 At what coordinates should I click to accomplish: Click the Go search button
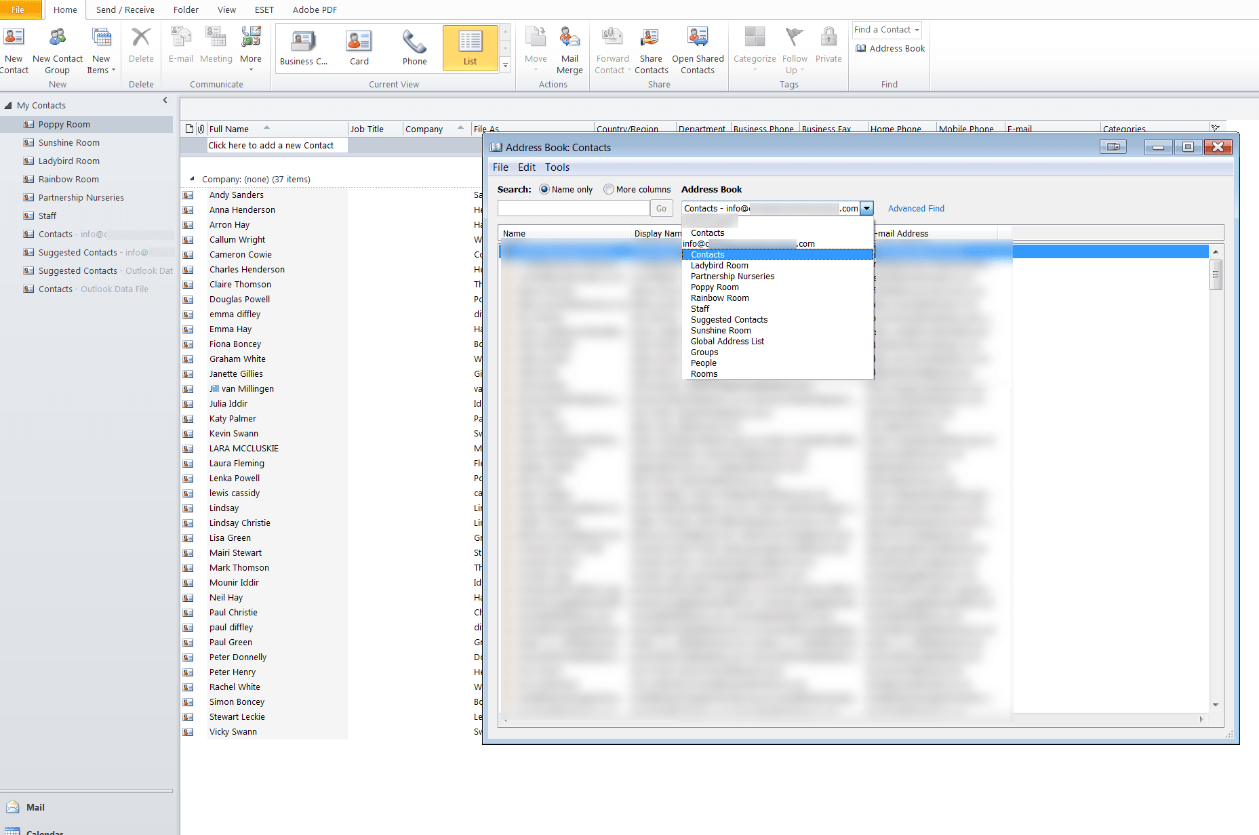[x=661, y=208]
